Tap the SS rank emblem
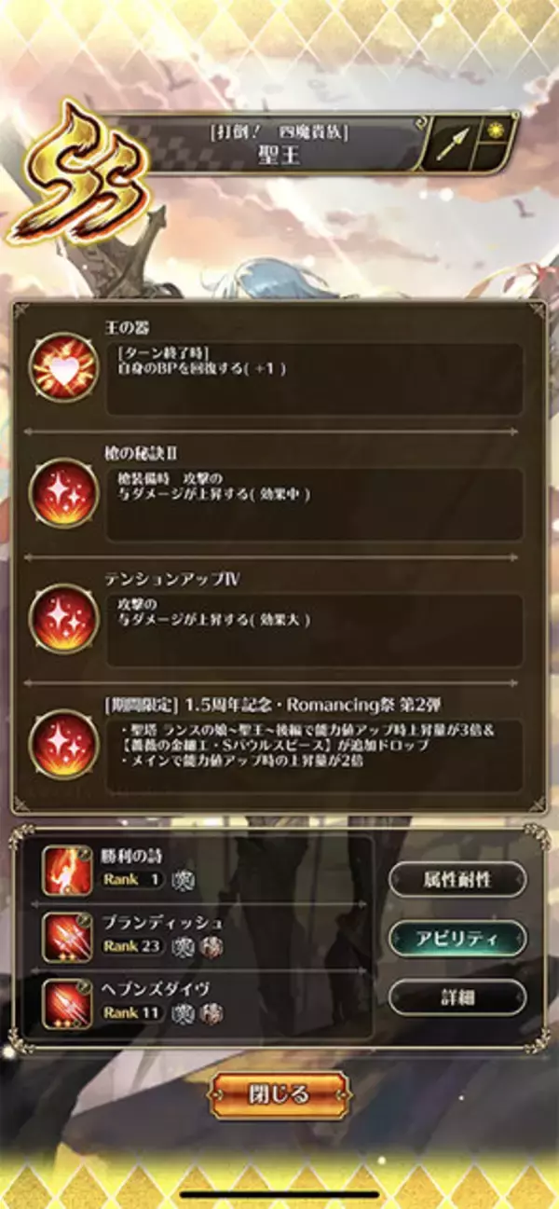This screenshot has width=559, height=1209. click(80, 173)
